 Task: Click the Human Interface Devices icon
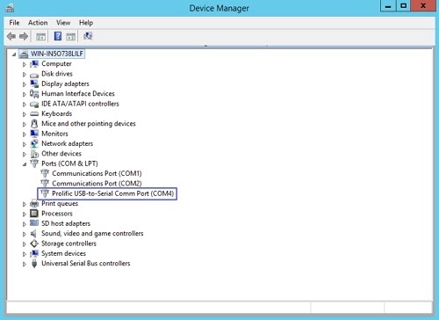(x=34, y=94)
